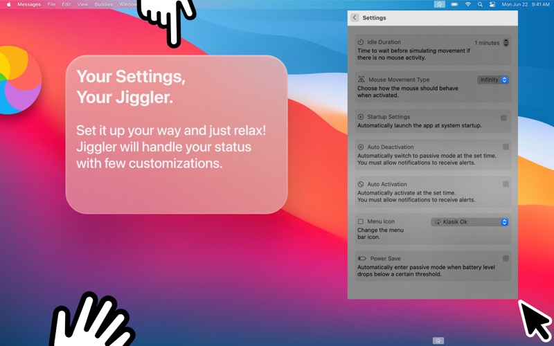Open the Infinity movement type dropdown
This screenshot has height=346, width=554.
493,80
